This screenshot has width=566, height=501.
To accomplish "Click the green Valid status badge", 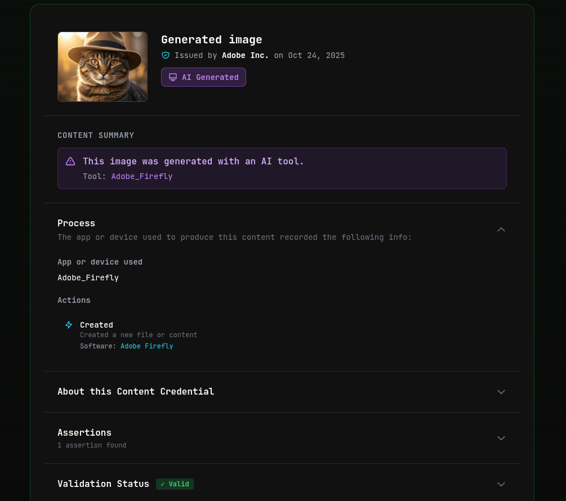I will 175,484.
